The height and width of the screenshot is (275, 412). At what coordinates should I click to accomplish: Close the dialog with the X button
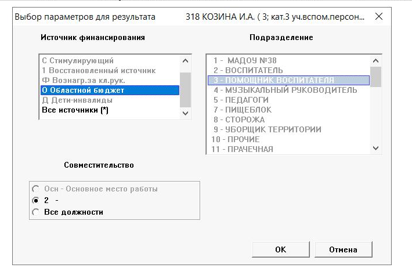tap(379, 16)
